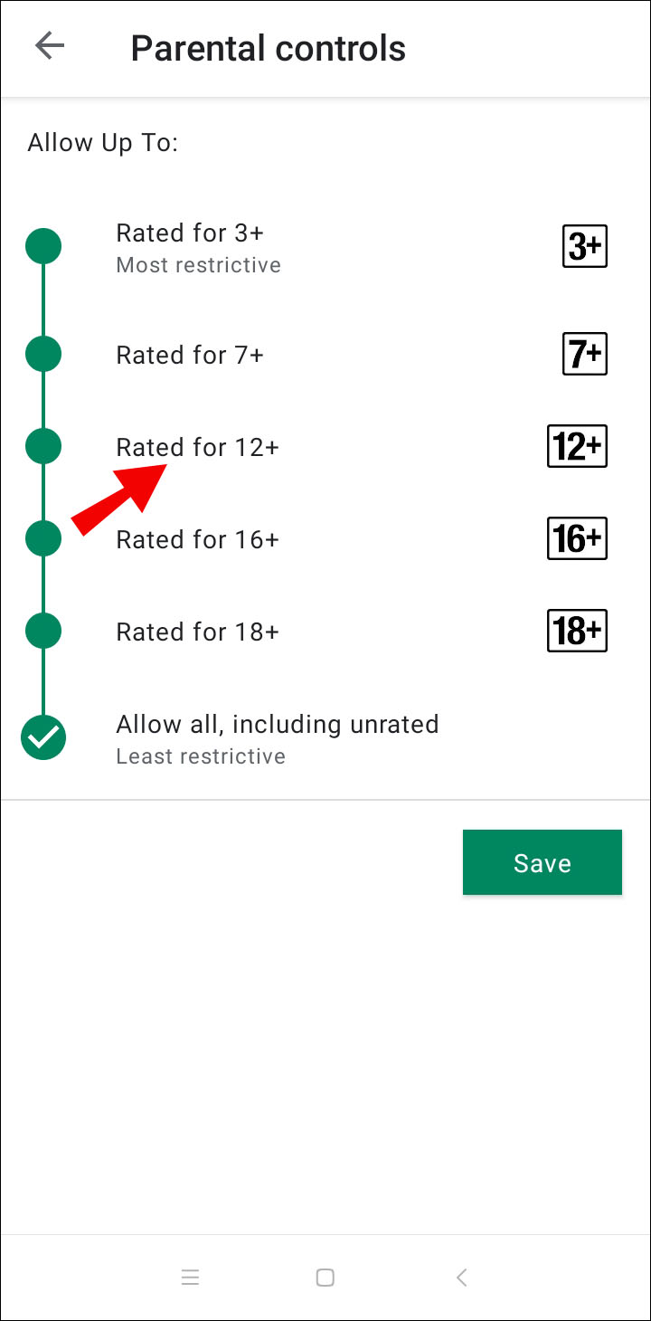This screenshot has width=651, height=1321.
Task: Select the 18+ rating radio dot
Action: [x=43, y=631]
